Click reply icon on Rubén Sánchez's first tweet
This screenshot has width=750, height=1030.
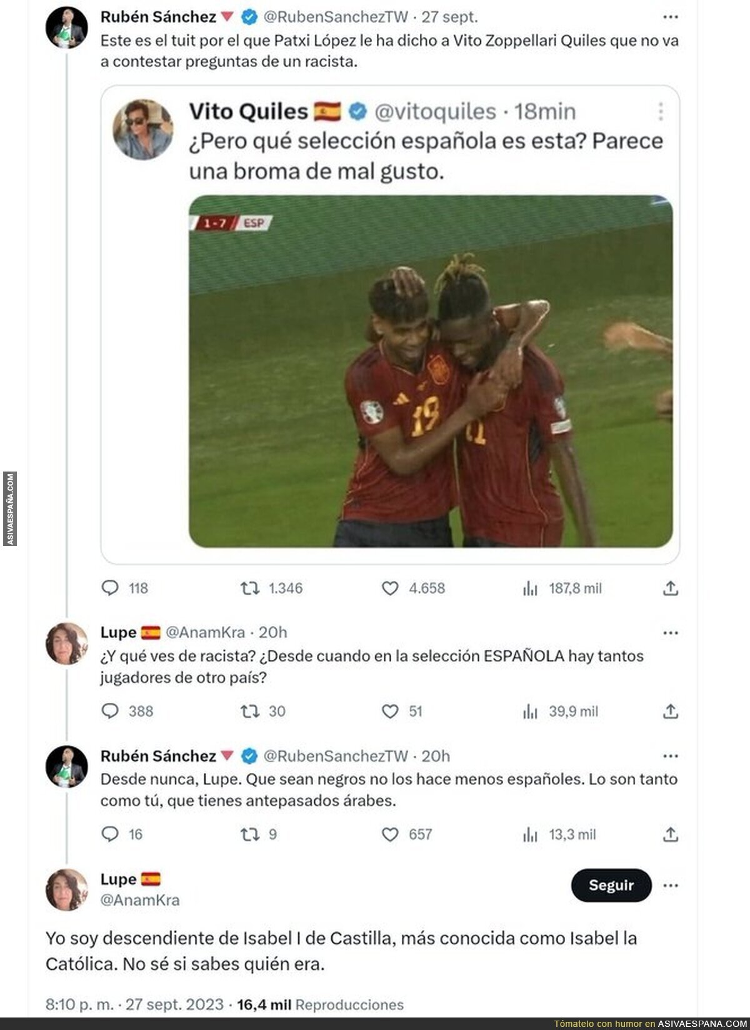(x=110, y=588)
